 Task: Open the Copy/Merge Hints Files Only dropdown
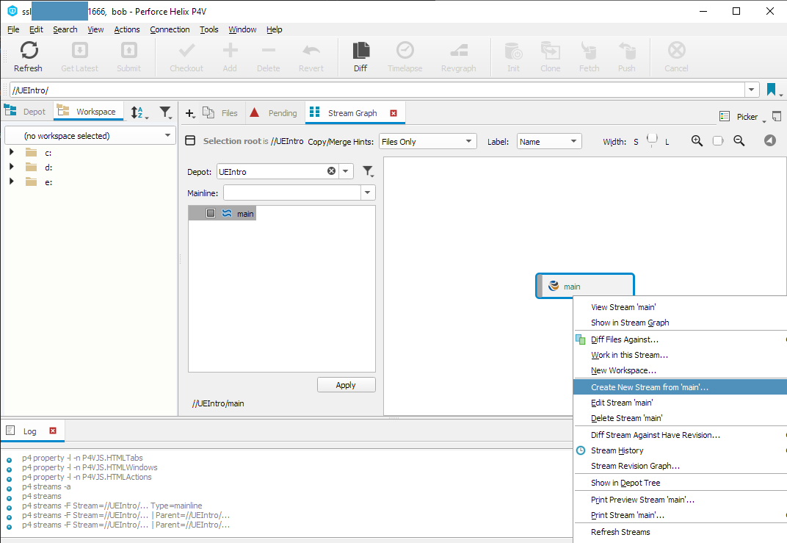click(x=427, y=142)
